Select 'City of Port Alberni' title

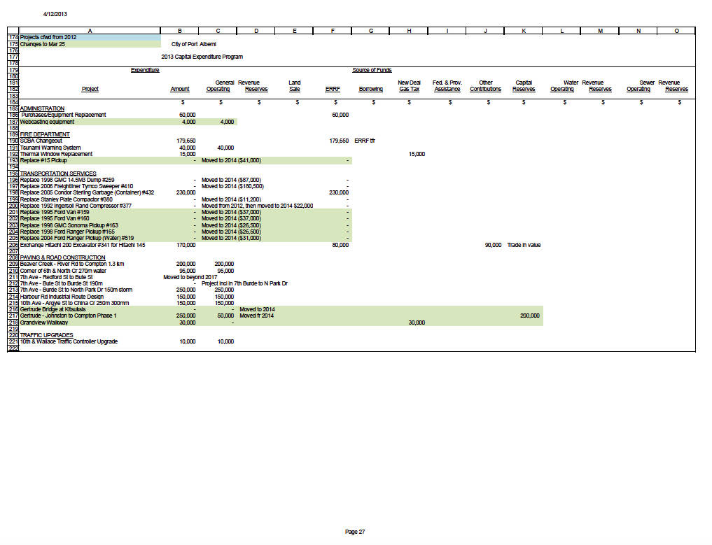coord(194,44)
